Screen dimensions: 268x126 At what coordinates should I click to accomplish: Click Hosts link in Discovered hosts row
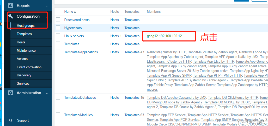(x=114, y=20)
